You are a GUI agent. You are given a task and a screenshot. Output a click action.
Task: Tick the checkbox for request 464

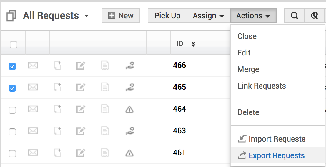12,110
